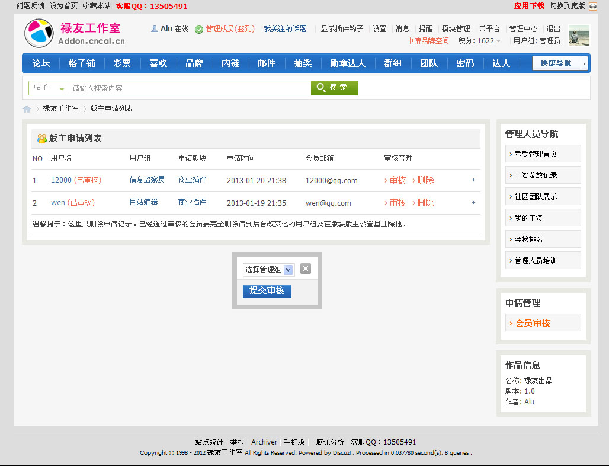Click the user avatar thumbnail
Image resolution: width=609 pixels, height=466 pixels.
click(579, 36)
